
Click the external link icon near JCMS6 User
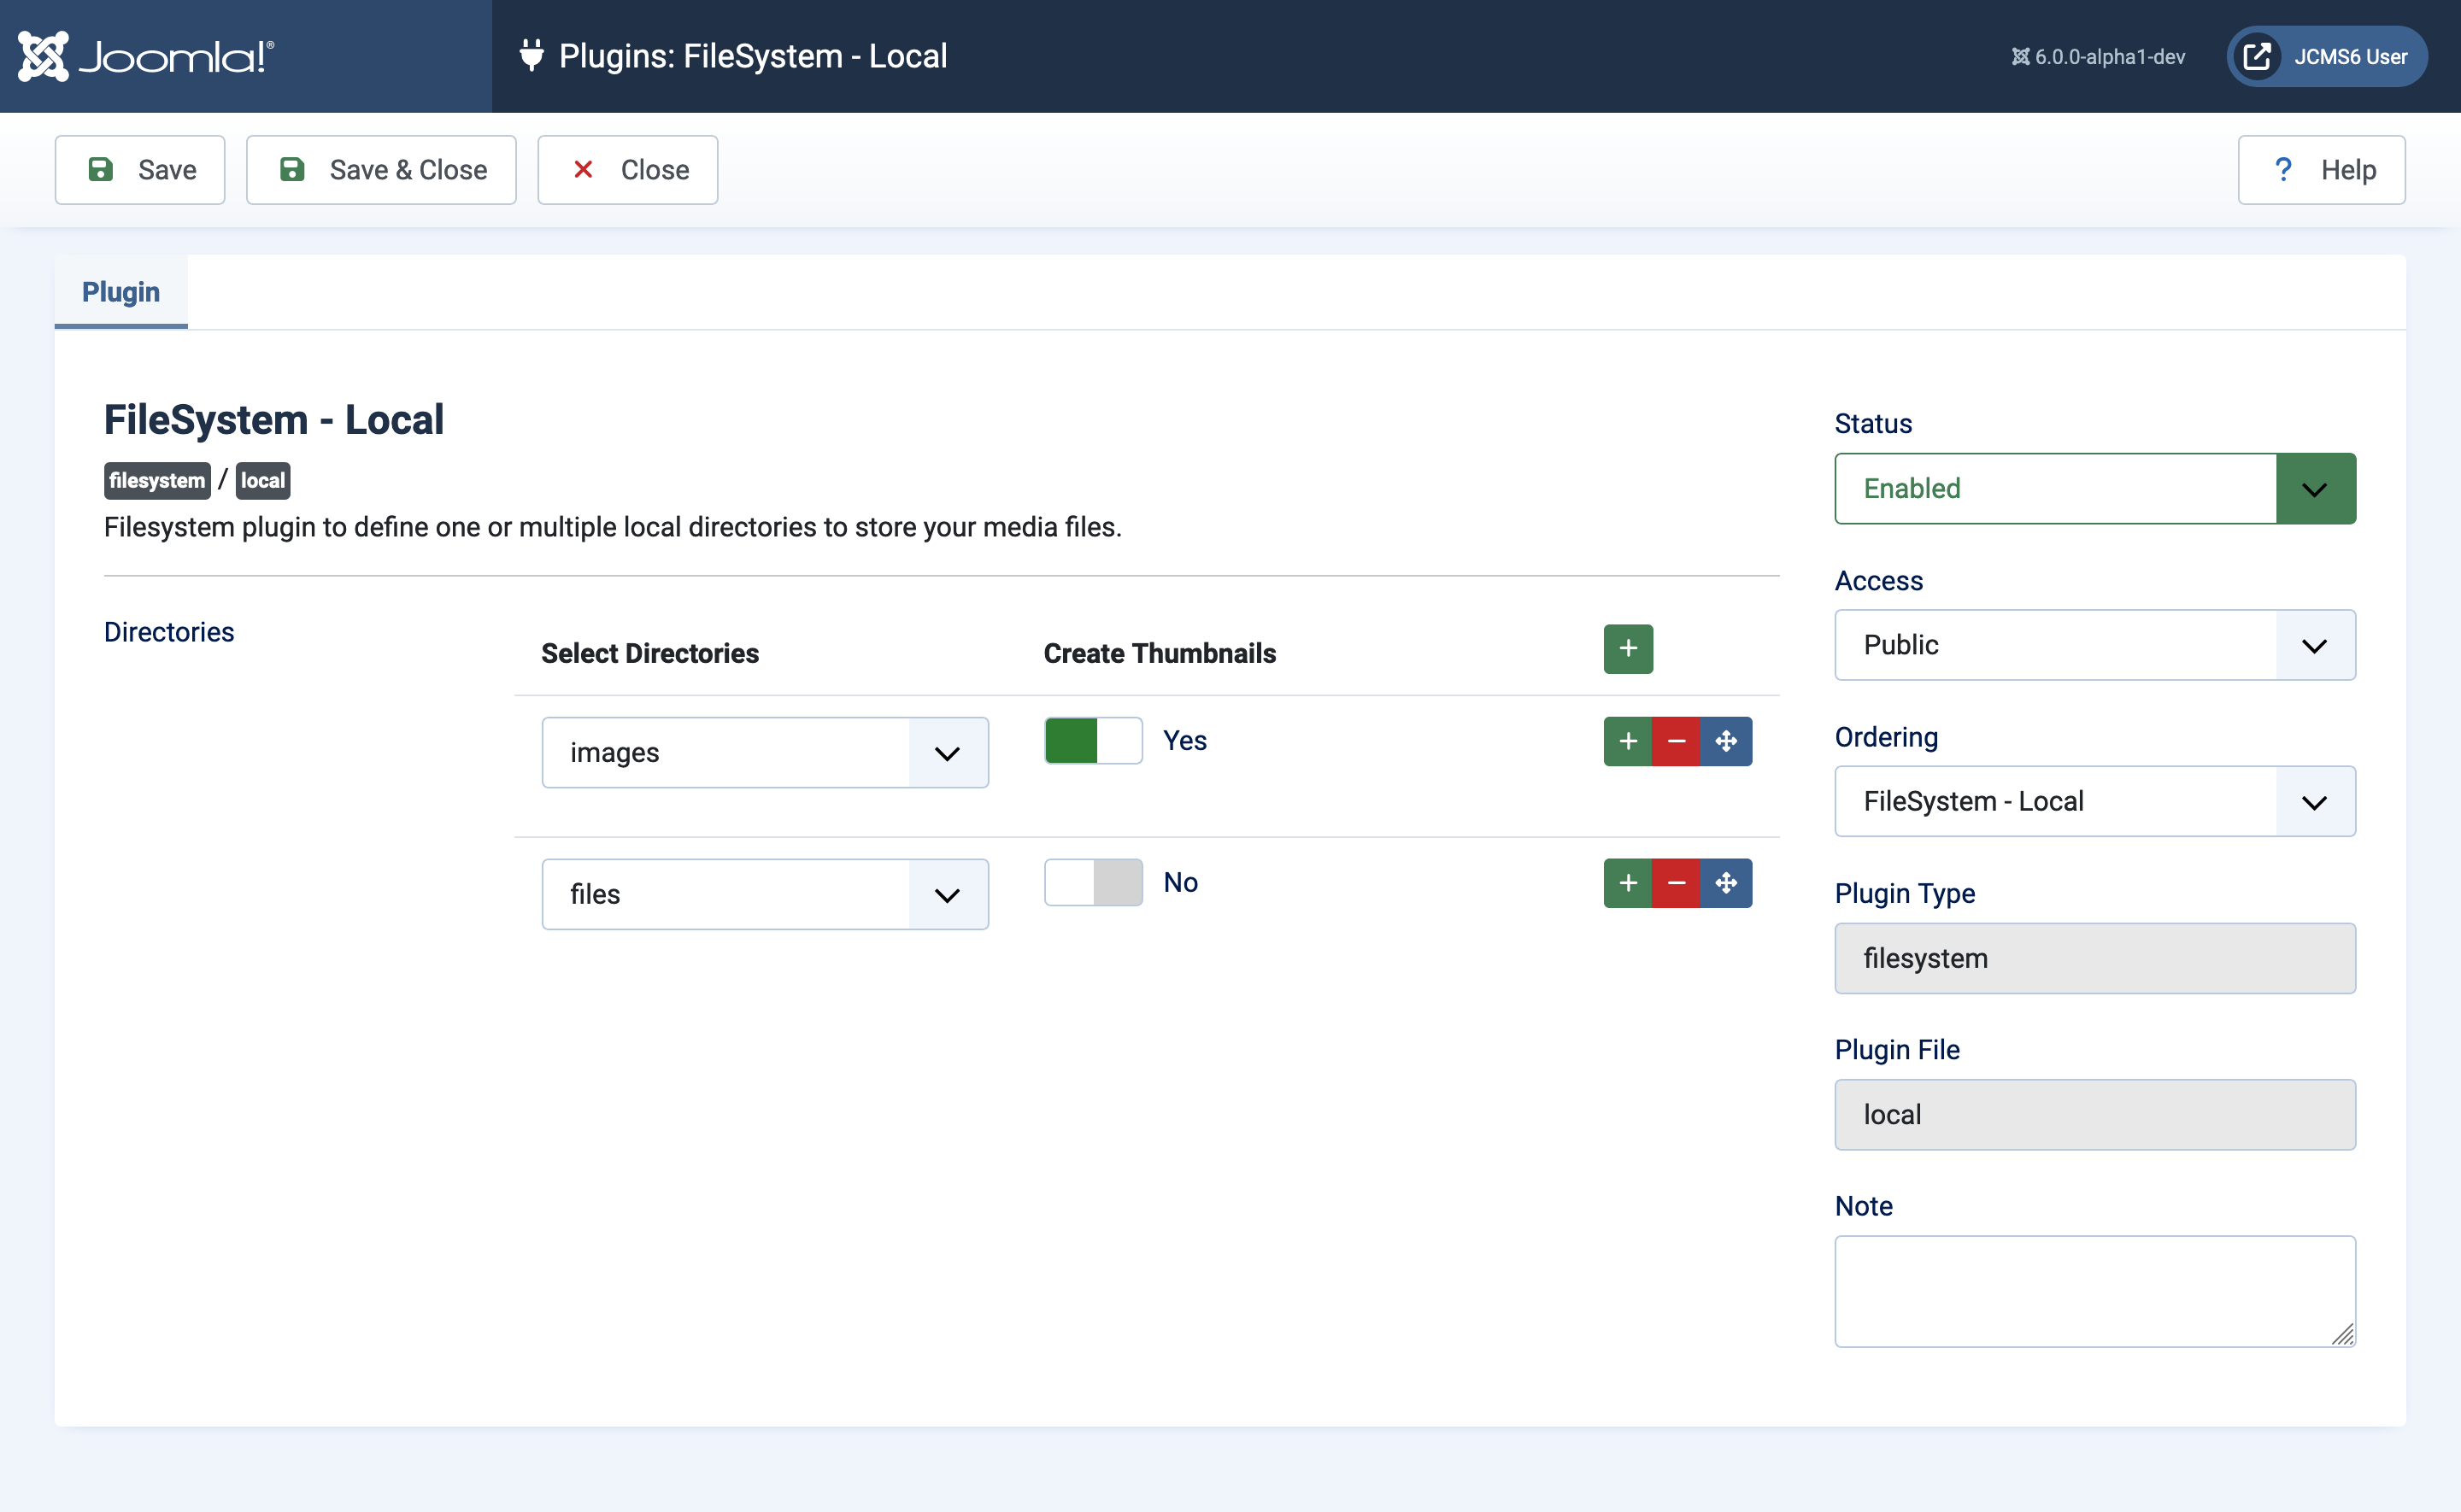point(2257,56)
